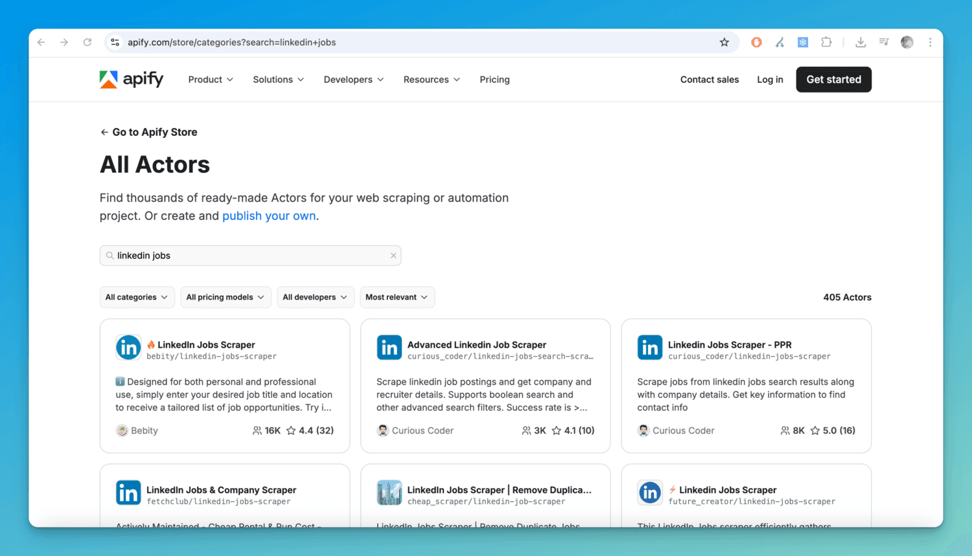Click the browser profile avatar
The image size is (972, 556).
[x=907, y=42]
